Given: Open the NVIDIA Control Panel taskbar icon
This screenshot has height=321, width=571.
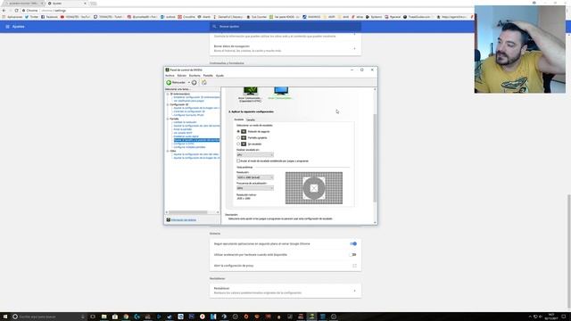Looking at the screenshot, I should [311, 317].
